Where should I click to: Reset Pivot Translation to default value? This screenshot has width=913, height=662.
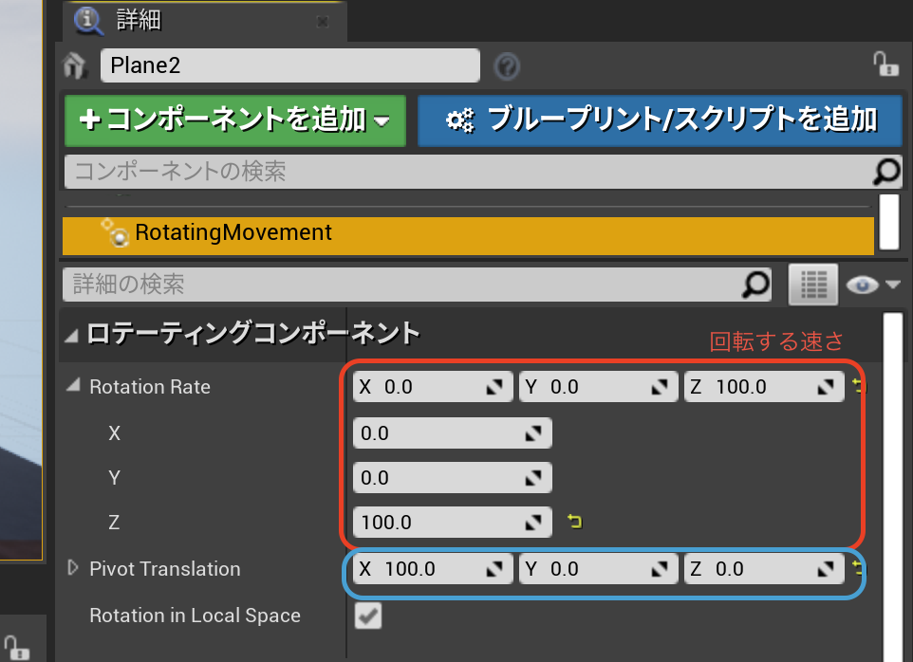(x=858, y=568)
